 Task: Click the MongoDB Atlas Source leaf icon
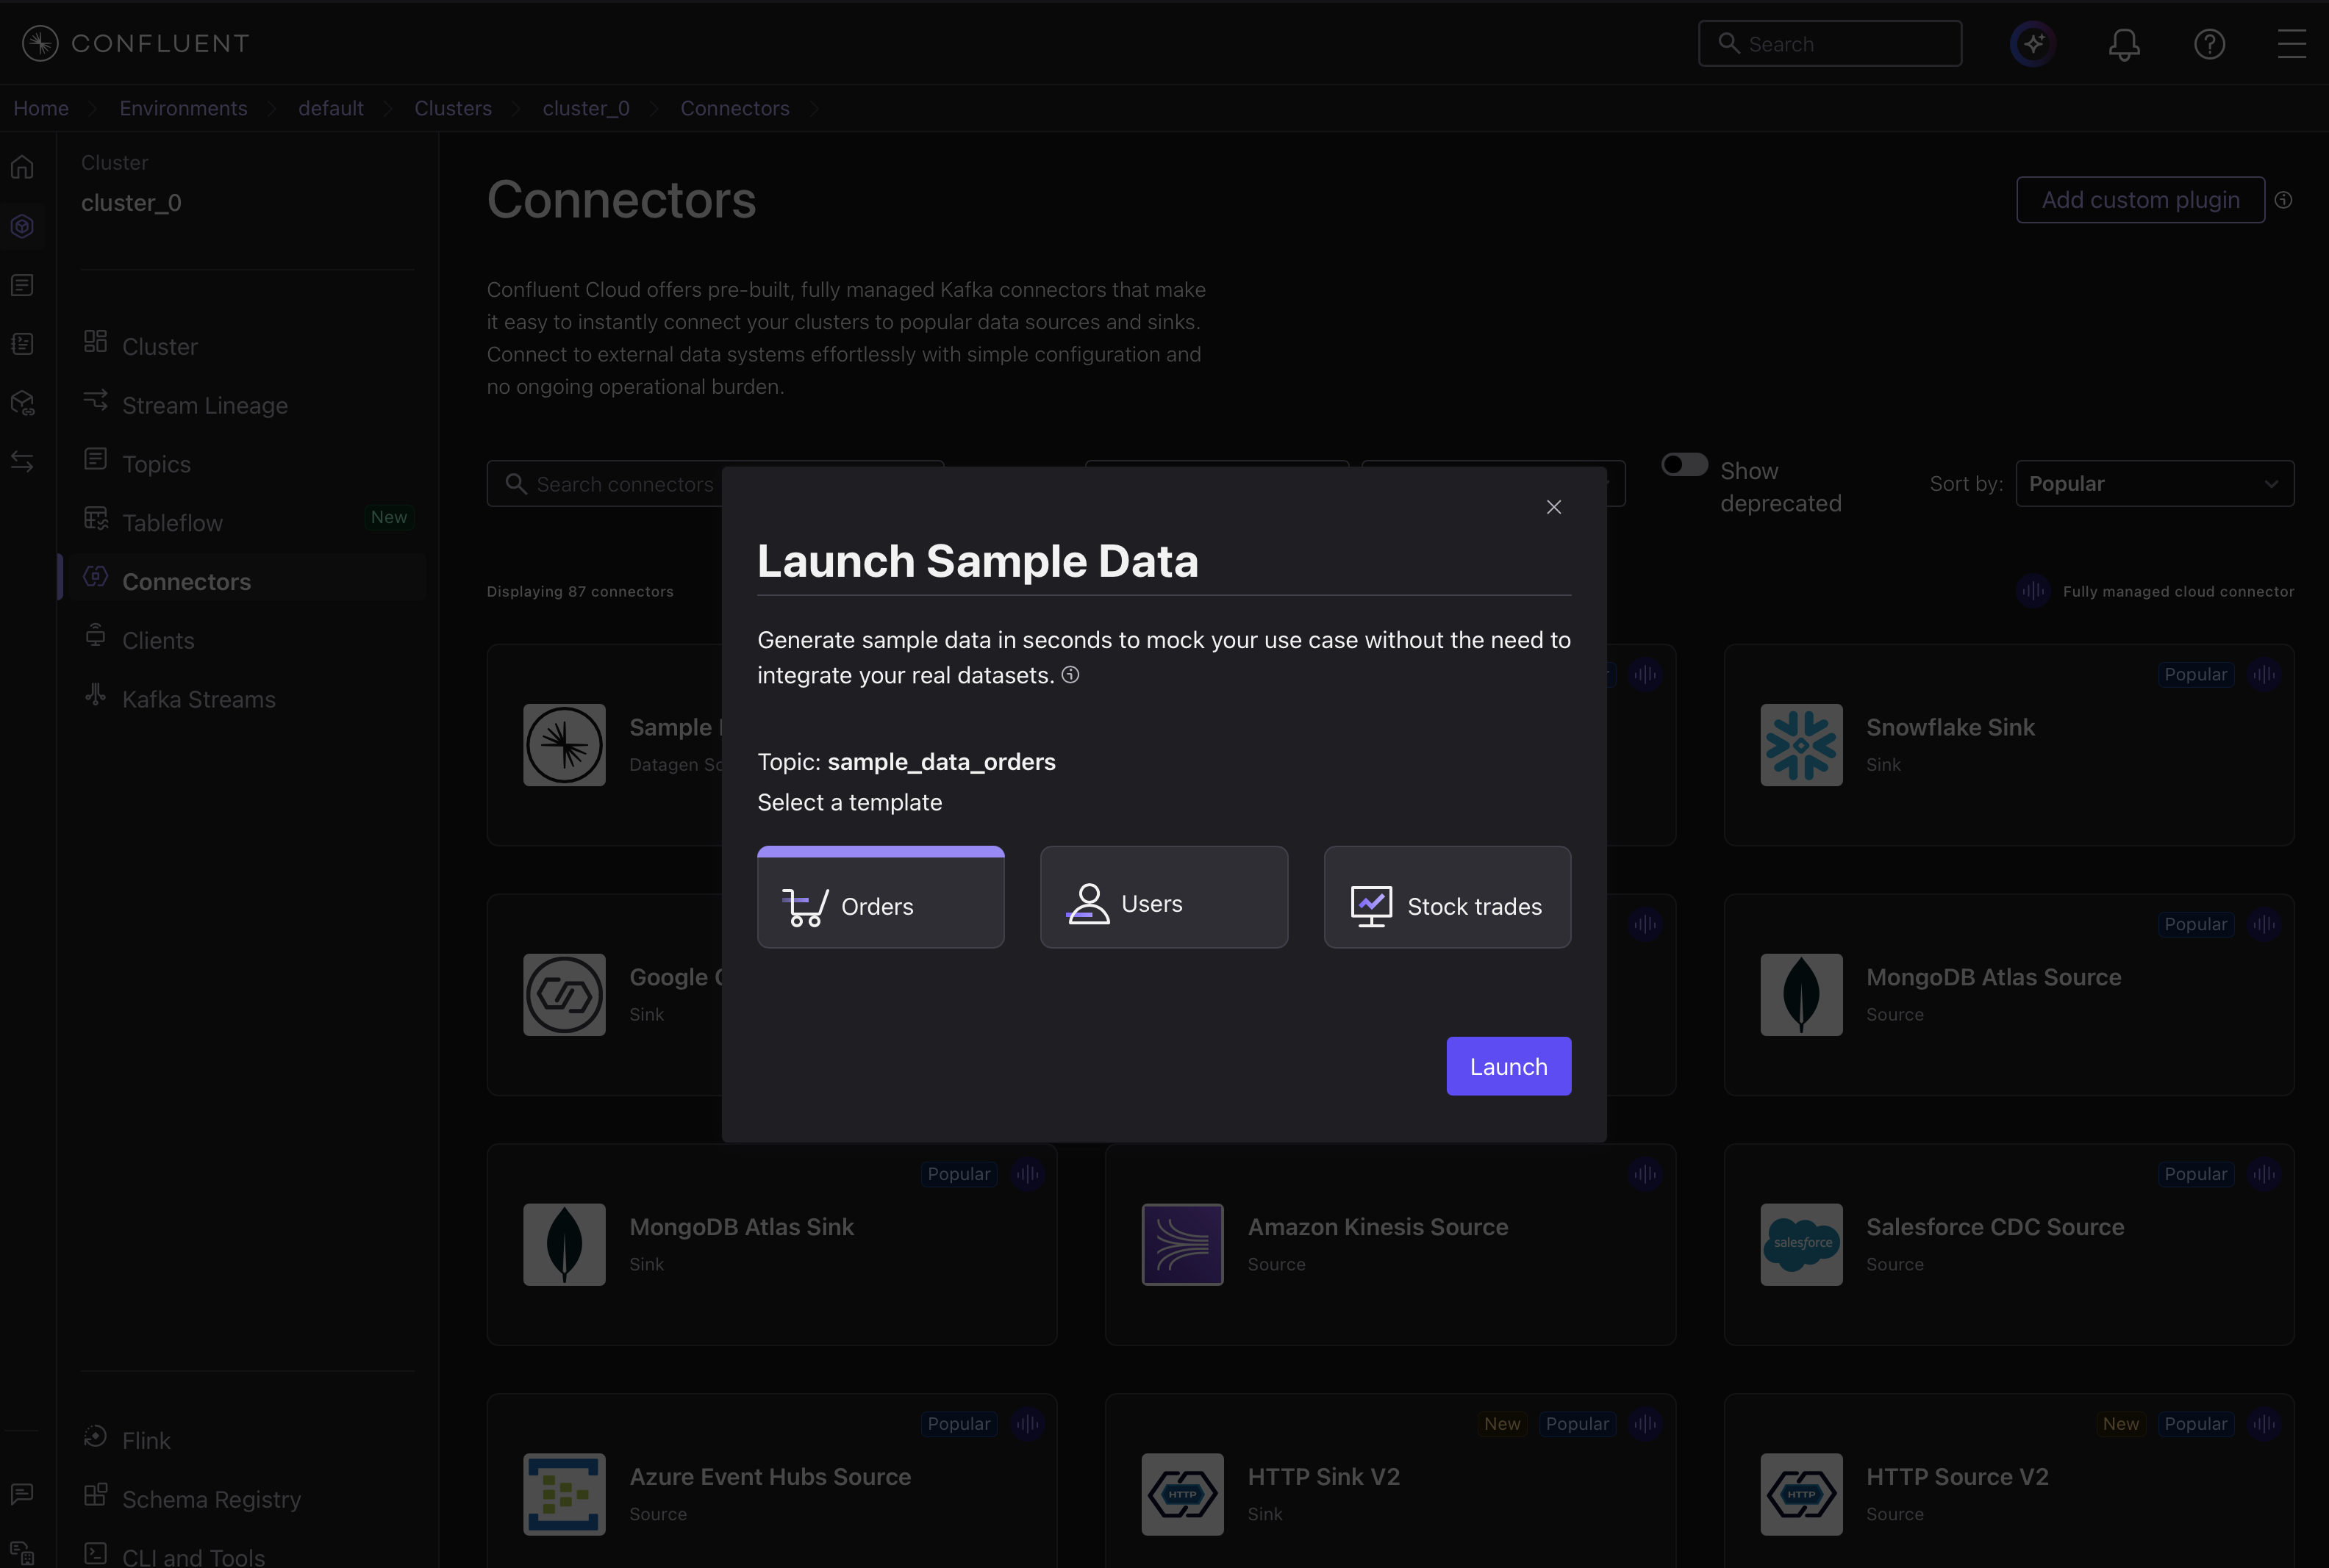tap(1800, 995)
